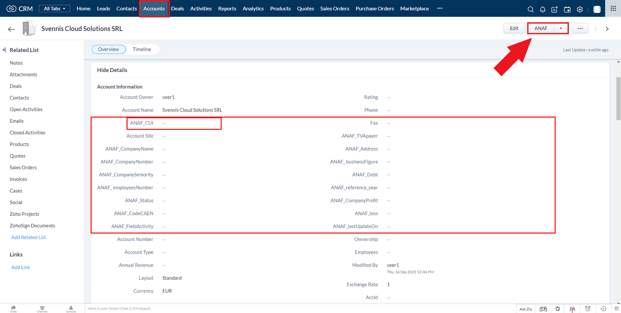Viewport: 621px width, 313px height.
Task: Open Social in the related list
Action: (x=16, y=203)
